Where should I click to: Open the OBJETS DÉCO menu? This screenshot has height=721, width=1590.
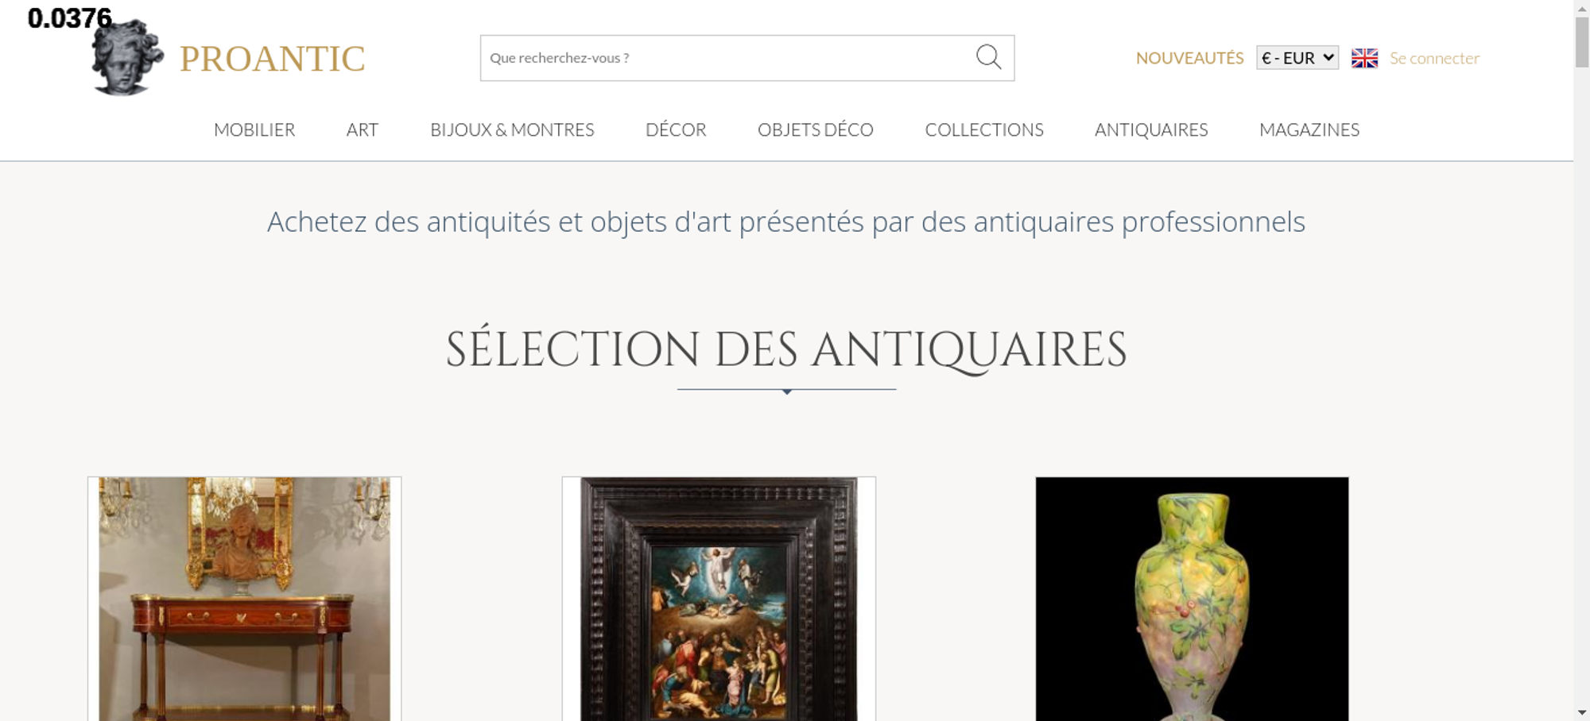pyautogui.click(x=816, y=129)
